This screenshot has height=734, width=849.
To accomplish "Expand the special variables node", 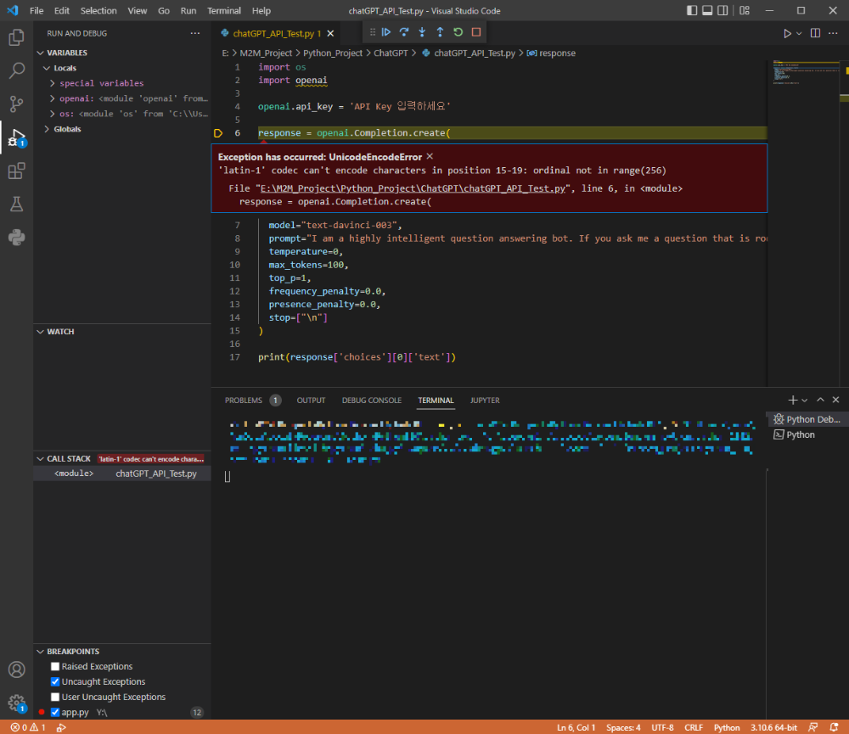I will point(53,83).
